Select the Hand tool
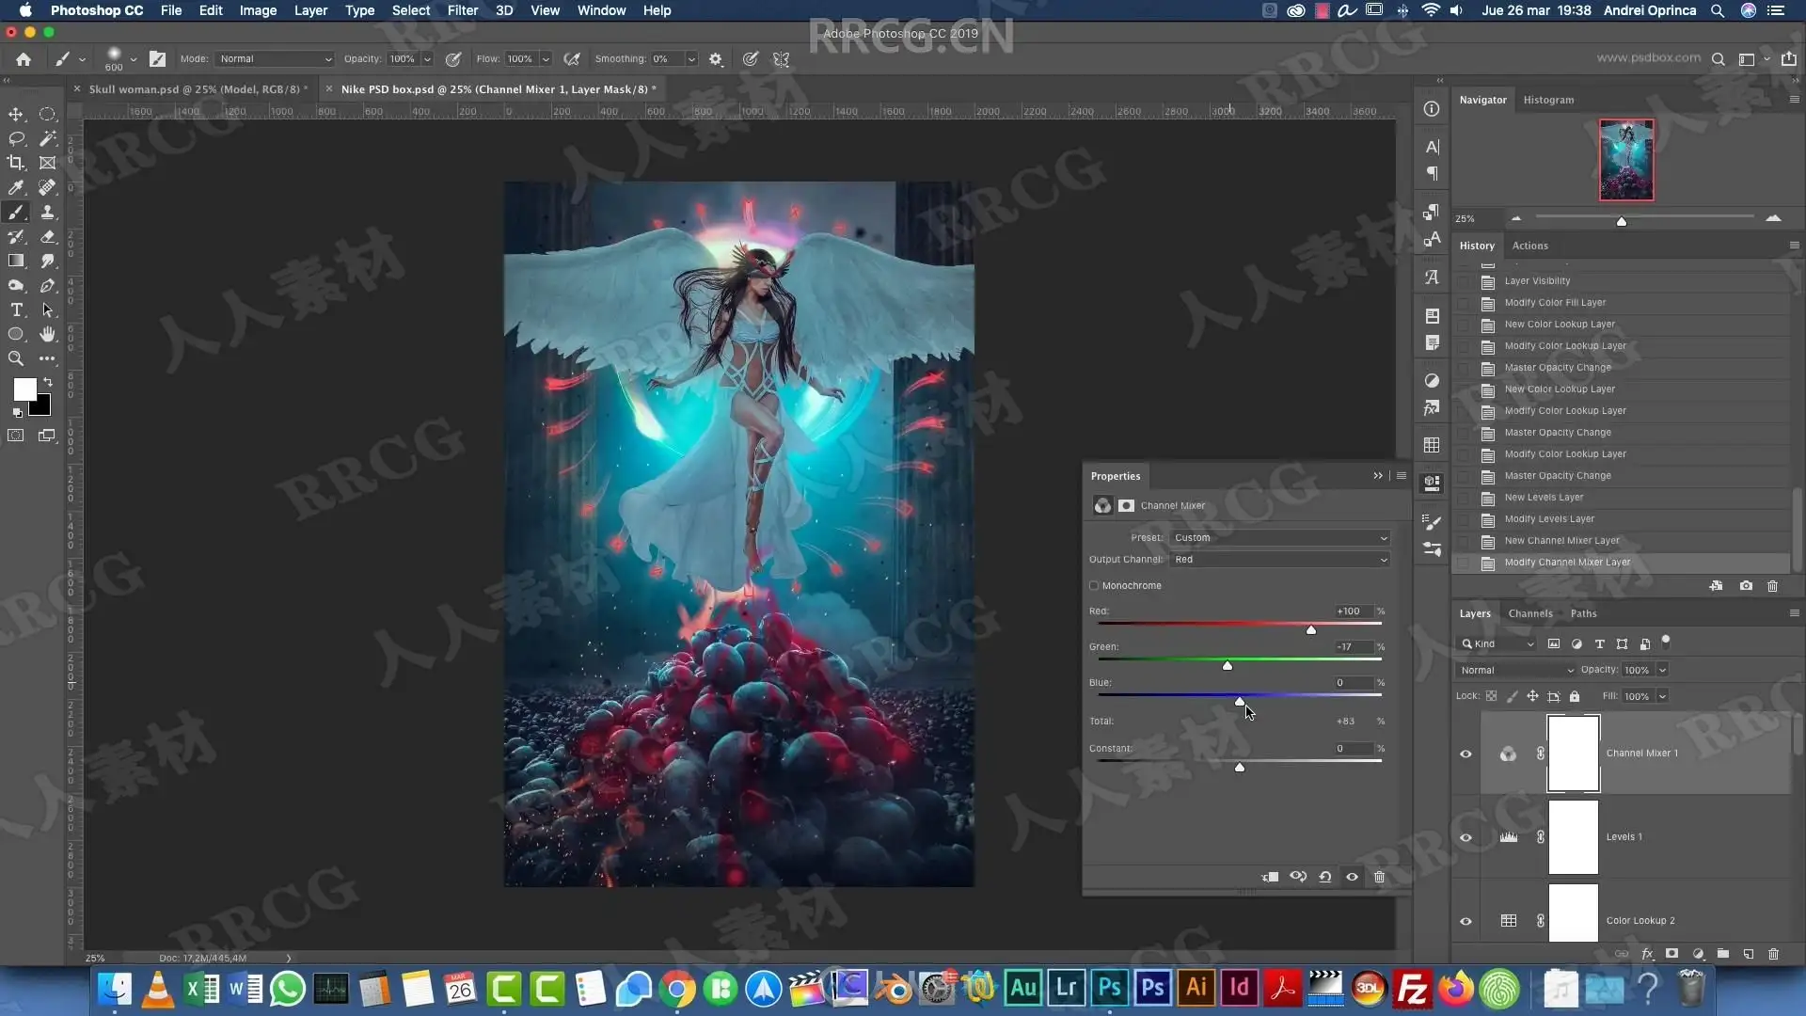This screenshot has width=1806, height=1016. [x=47, y=334]
